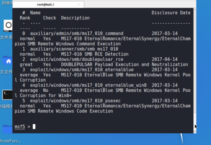
Task: Click 'pion SMB Remote Windows Command Execution' line
Action: (x=68, y=44)
